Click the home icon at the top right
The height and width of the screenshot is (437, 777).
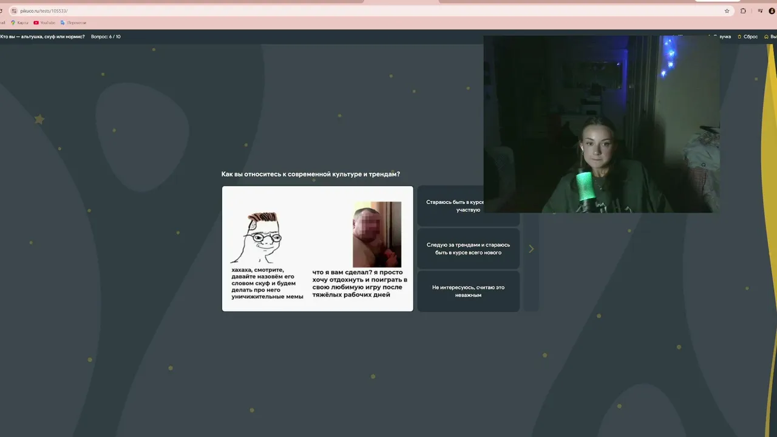coord(767,36)
